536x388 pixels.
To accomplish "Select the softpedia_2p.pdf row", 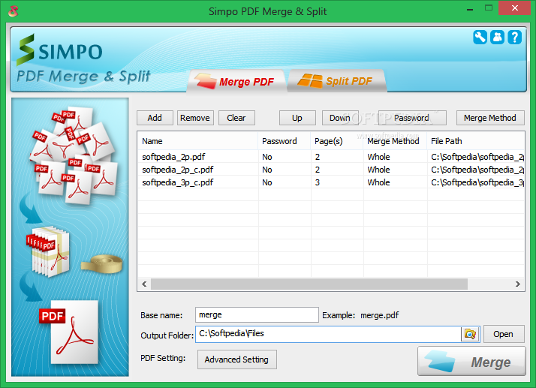I will point(331,157).
